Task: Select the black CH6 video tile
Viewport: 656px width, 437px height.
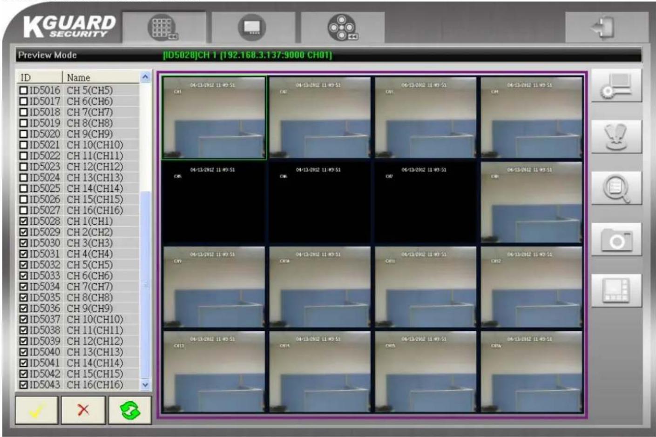Action: 319,202
